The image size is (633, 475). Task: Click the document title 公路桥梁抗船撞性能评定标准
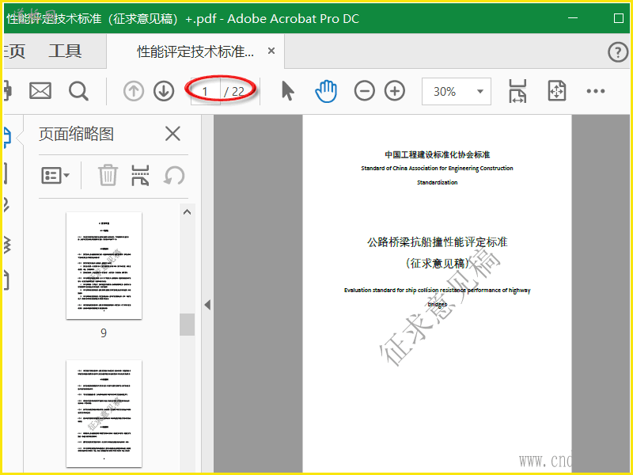438,242
